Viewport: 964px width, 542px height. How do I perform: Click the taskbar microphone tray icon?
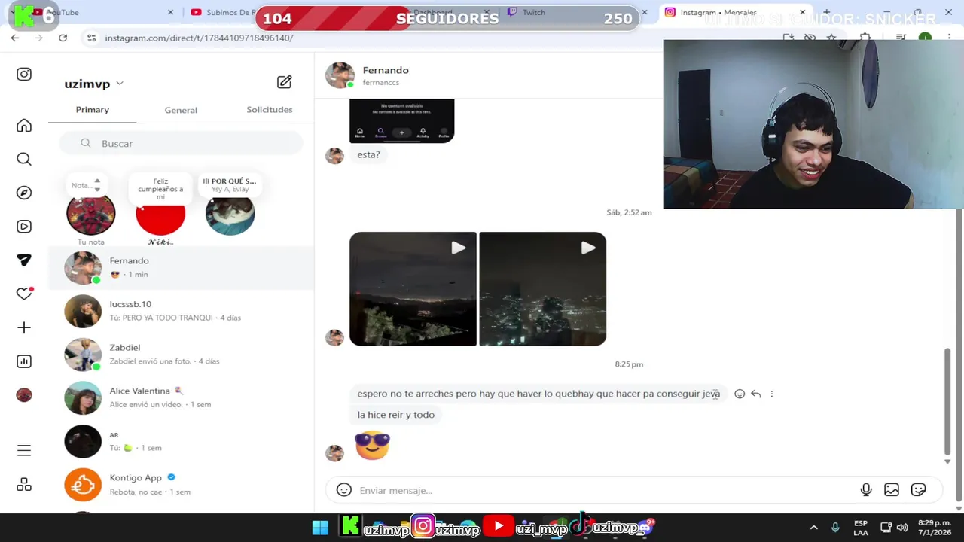(x=835, y=528)
